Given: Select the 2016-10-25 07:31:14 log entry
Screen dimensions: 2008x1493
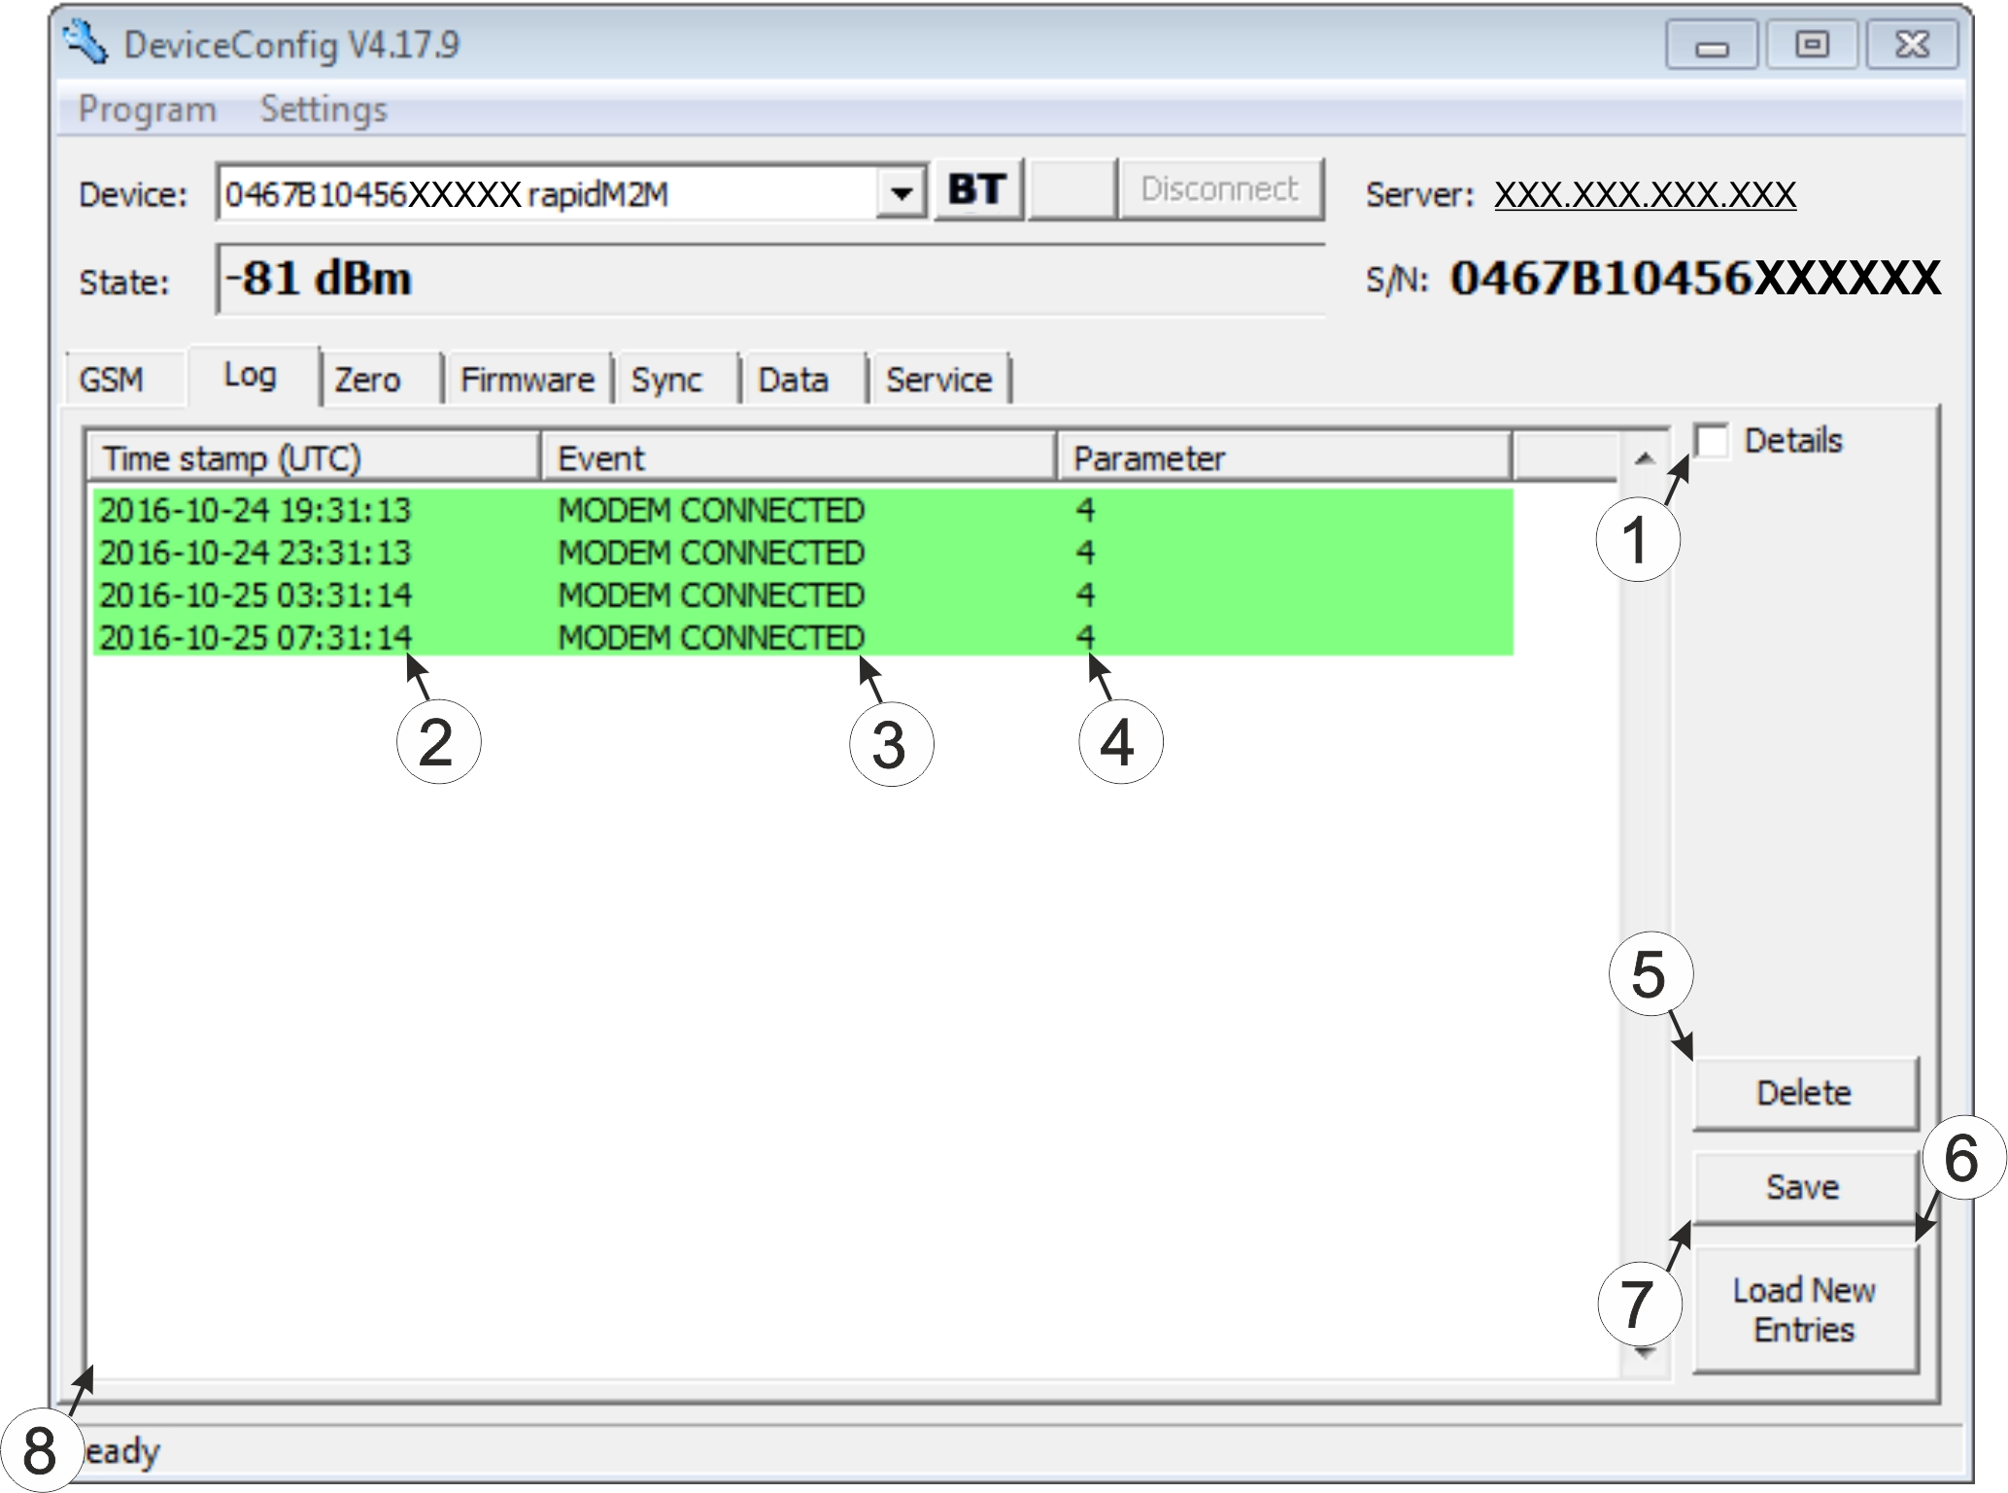Looking at the screenshot, I should point(255,638).
